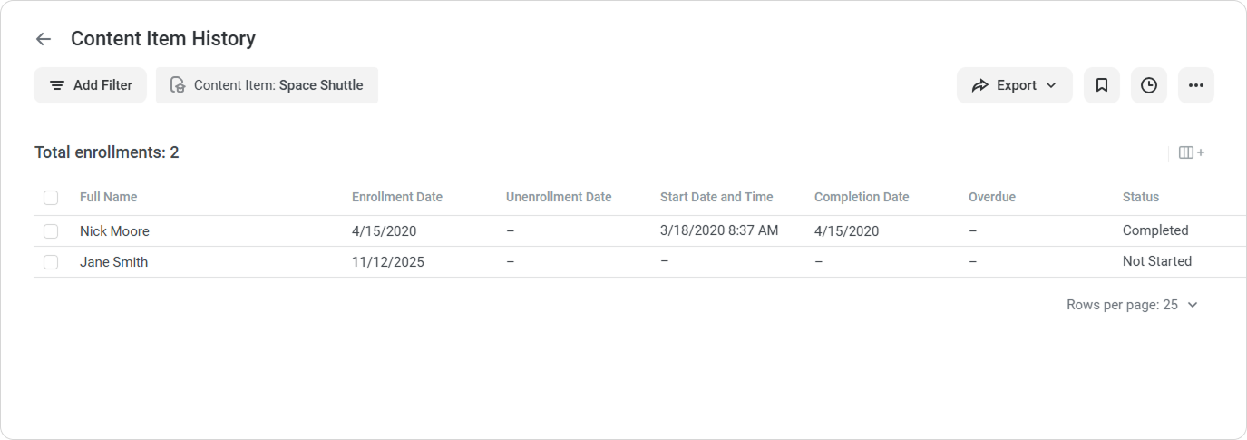Check the Jane Smith row checkbox
The height and width of the screenshot is (440, 1247).
pos(51,262)
